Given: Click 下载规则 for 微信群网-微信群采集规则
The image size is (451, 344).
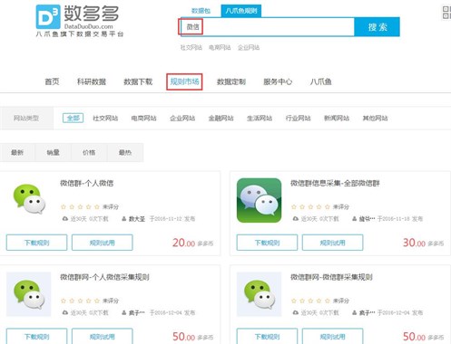Looking at the screenshot, I should [267, 336].
